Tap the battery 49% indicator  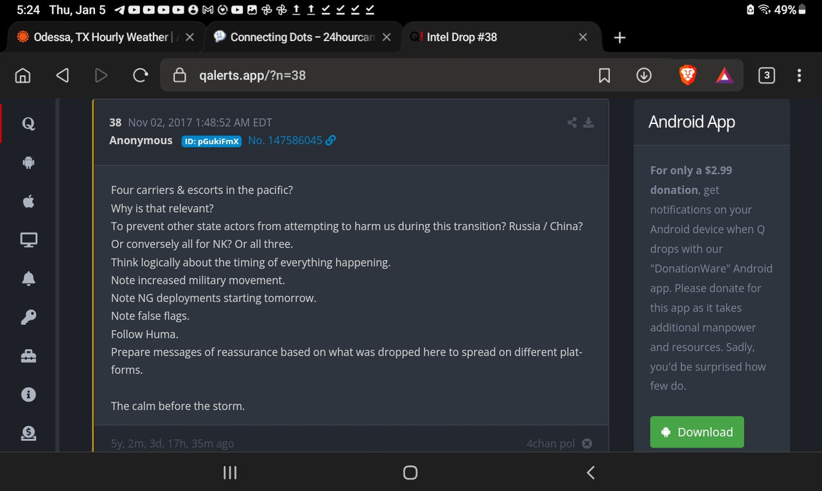[x=791, y=10]
